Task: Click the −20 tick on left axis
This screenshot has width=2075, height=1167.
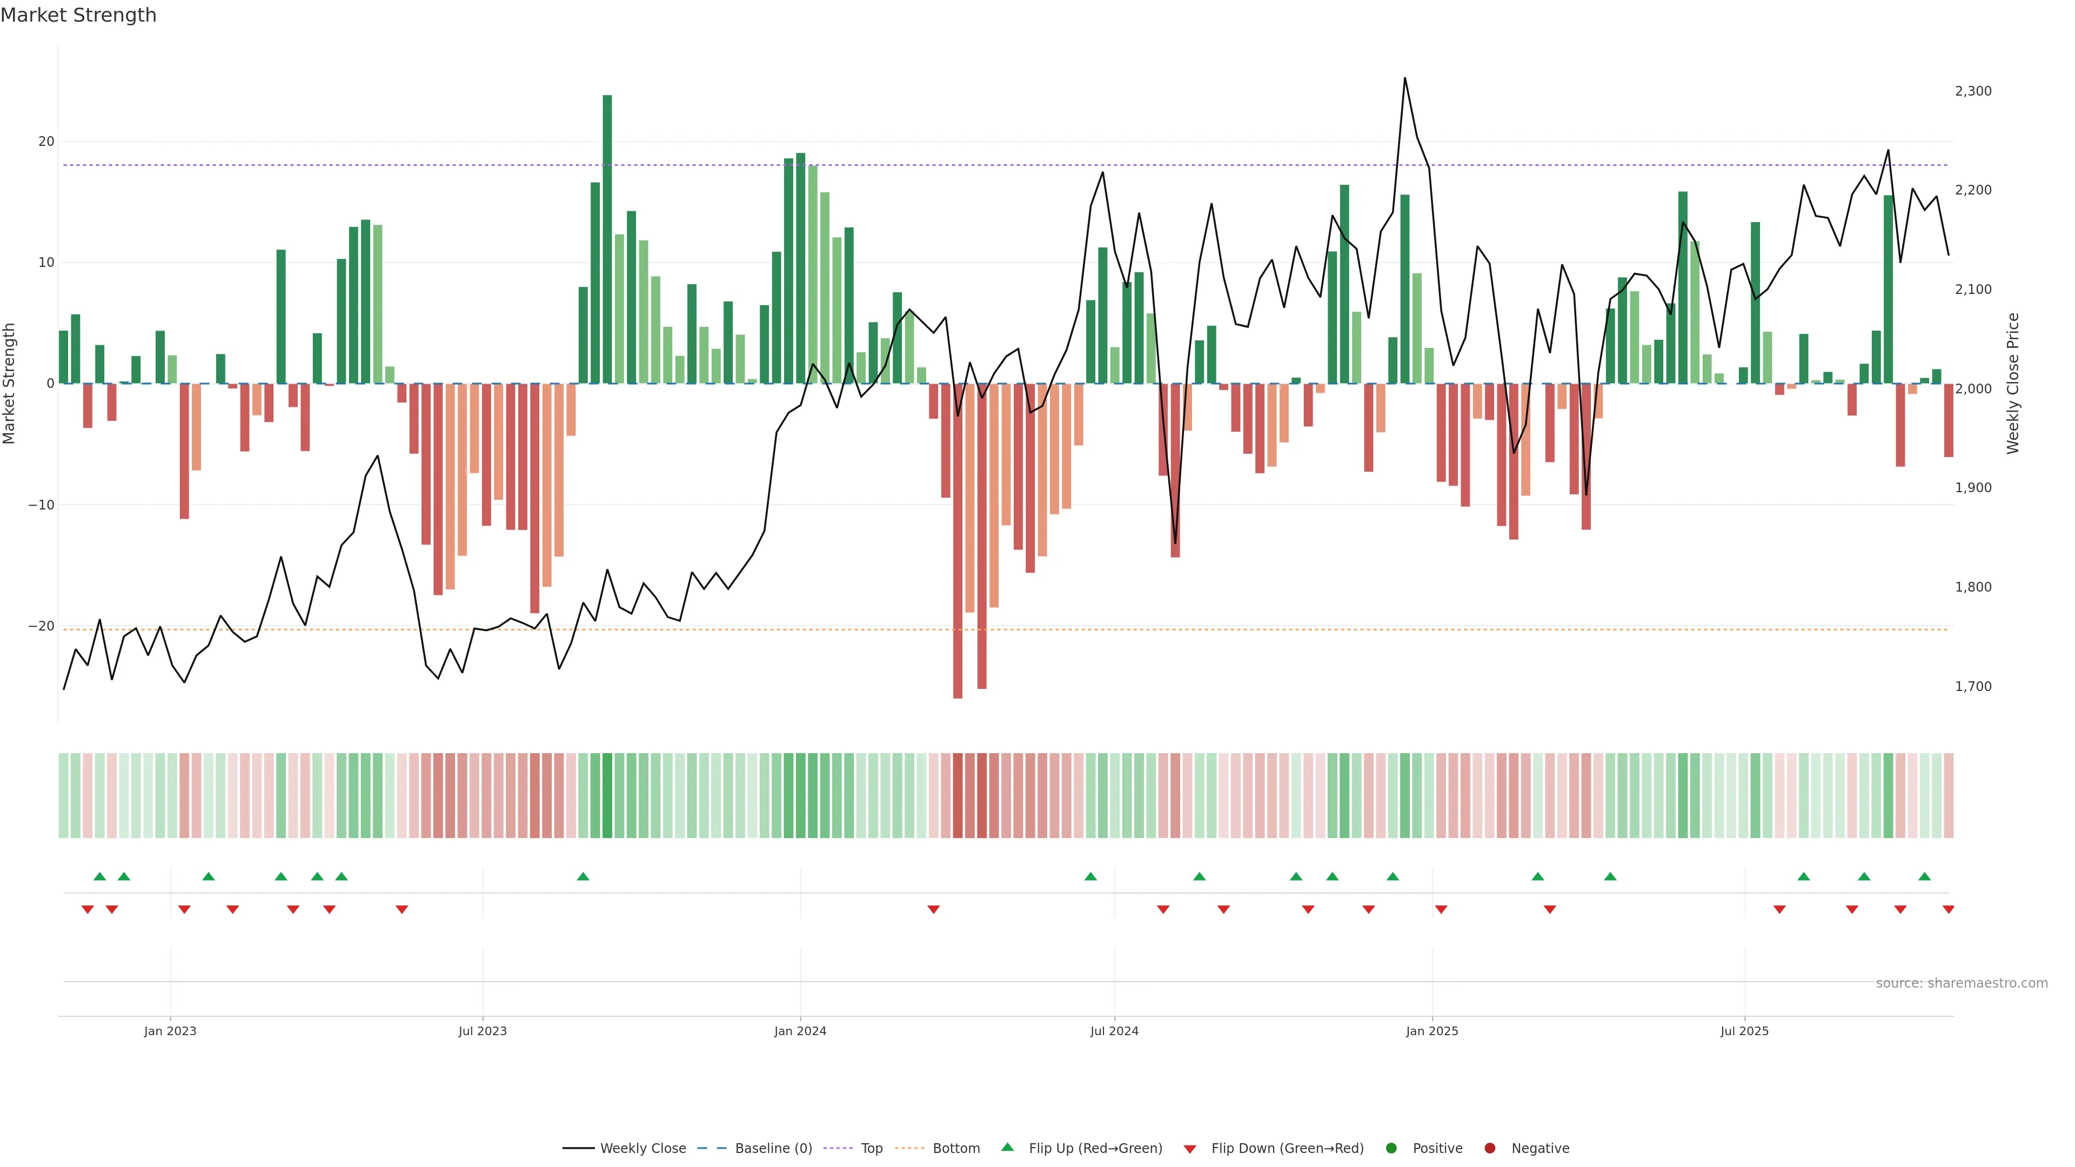Action: click(41, 626)
